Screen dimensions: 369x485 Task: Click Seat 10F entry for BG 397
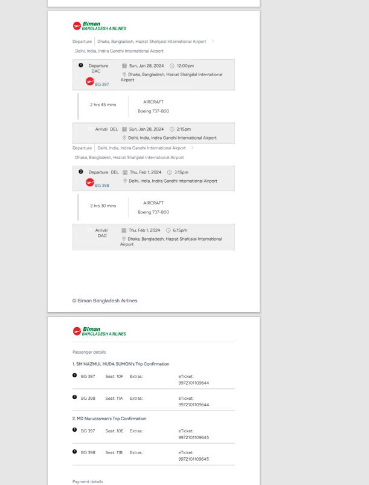coord(114,376)
